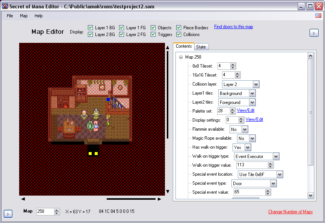The height and width of the screenshot is (223, 325).
Task: Click Palette set View/Edit link
Action: pyautogui.click(x=246, y=110)
